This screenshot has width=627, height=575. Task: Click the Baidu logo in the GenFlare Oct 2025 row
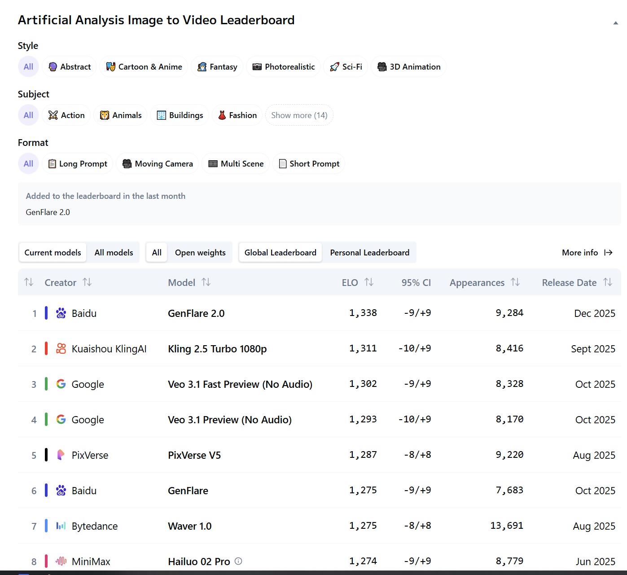coord(61,490)
